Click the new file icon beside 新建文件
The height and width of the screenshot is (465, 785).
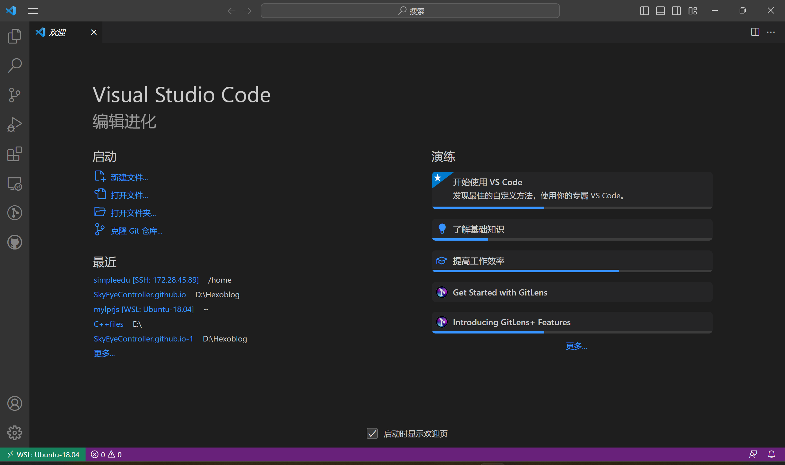coord(100,177)
